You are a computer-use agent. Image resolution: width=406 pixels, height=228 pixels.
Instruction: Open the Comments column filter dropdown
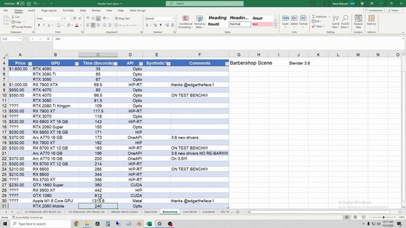(x=227, y=63)
